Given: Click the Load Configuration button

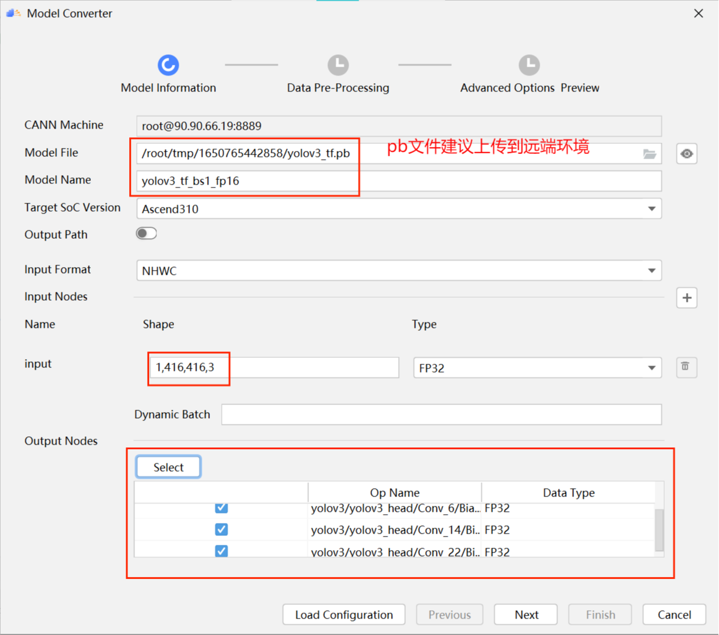Looking at the screenshot, I should [343, 614].
